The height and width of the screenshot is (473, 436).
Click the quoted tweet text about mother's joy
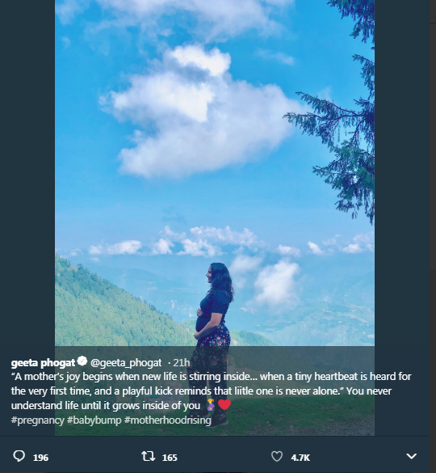tap(211, 391)
